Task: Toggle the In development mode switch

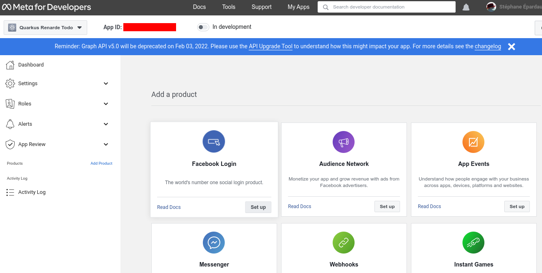Action: (x=203, y=27)
